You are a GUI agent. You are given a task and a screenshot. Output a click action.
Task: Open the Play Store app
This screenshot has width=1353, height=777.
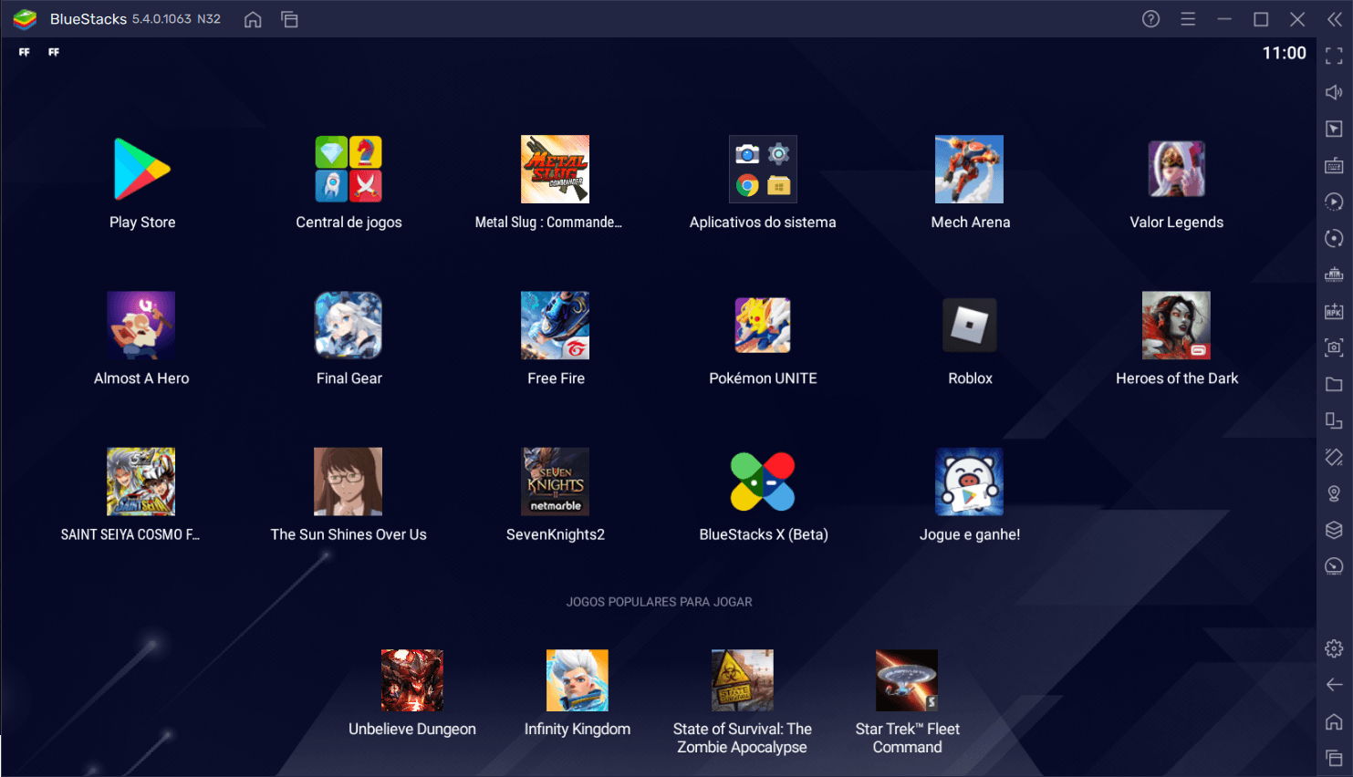pyautogui.click(x=142, y=170)
